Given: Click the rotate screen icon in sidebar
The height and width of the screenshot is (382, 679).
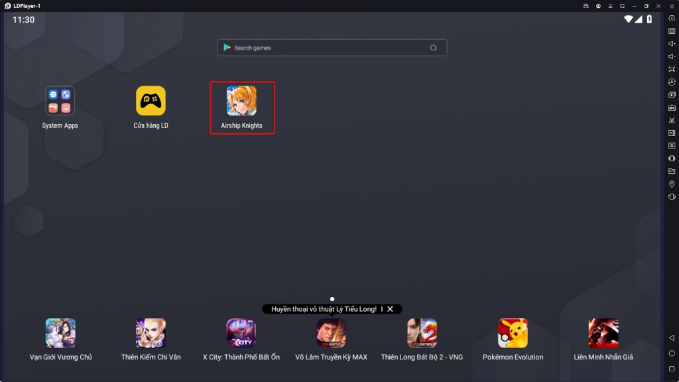Looking at the screenshot, I should (672, 196).
